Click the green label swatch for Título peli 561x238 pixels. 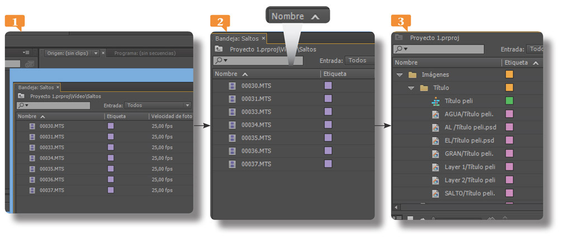coord(509,101)
